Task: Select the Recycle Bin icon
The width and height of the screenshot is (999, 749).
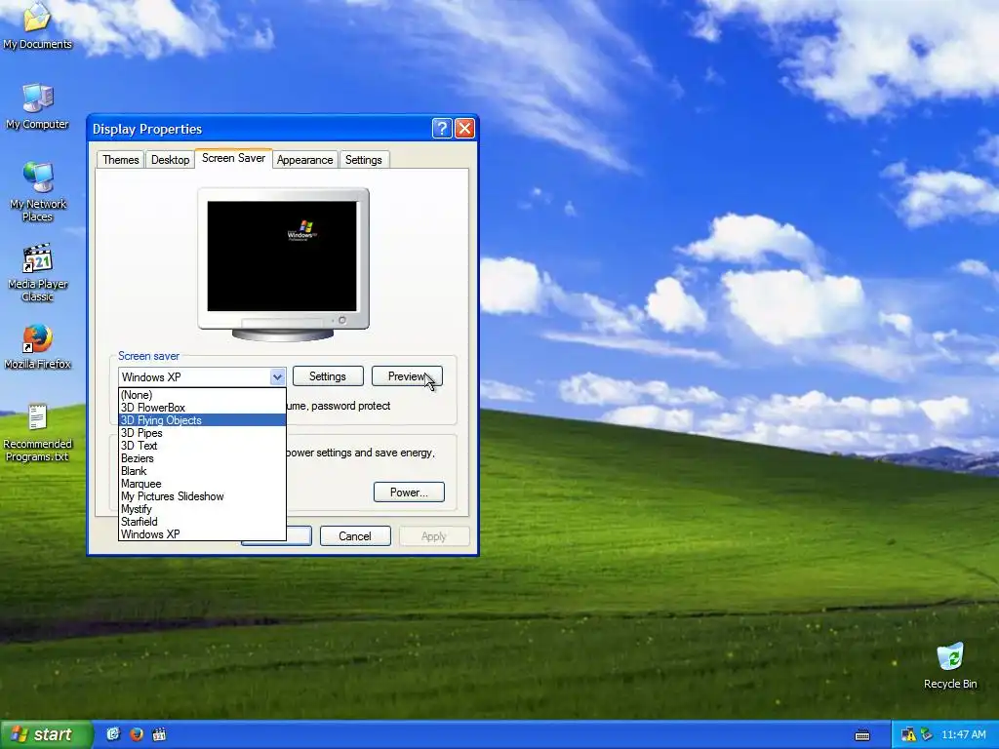Action: coord(950,665)
